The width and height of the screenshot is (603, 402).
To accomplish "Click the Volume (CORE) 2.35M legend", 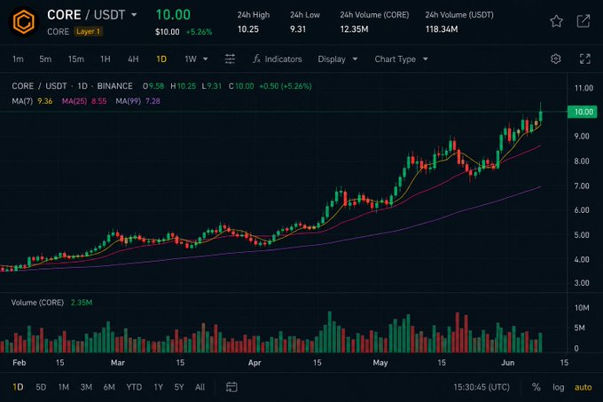I will pyautogui.click(x=52, y=303).
